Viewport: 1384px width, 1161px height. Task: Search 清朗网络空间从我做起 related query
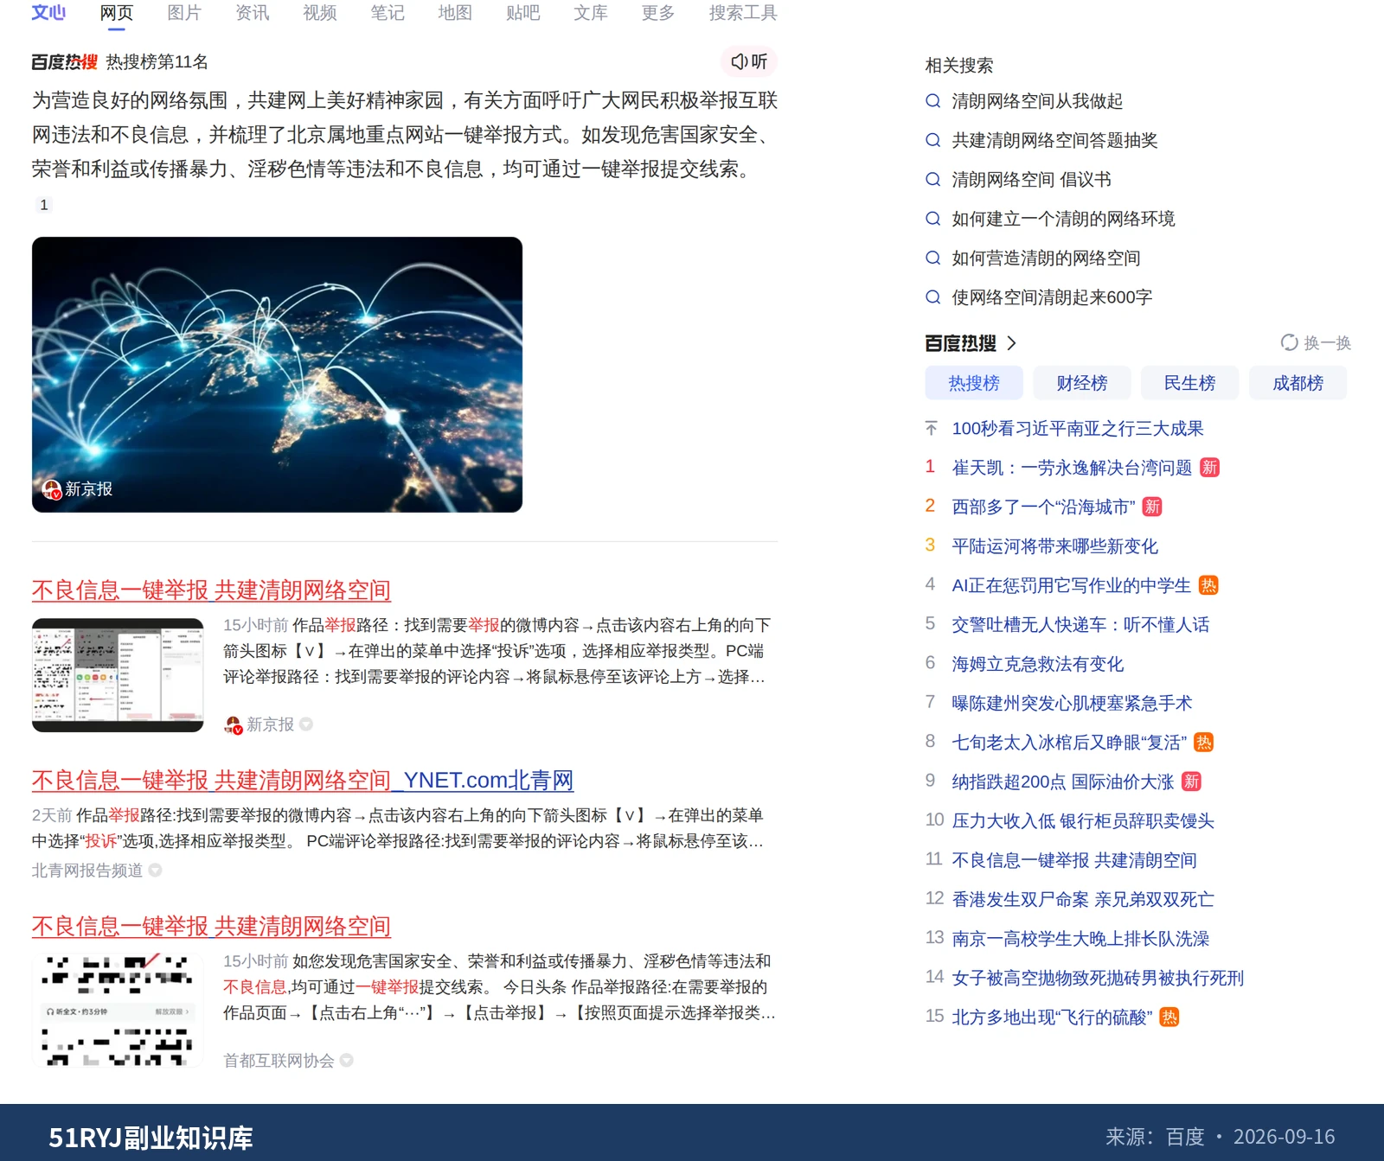pyautogui.click(x=1037, y=101)
